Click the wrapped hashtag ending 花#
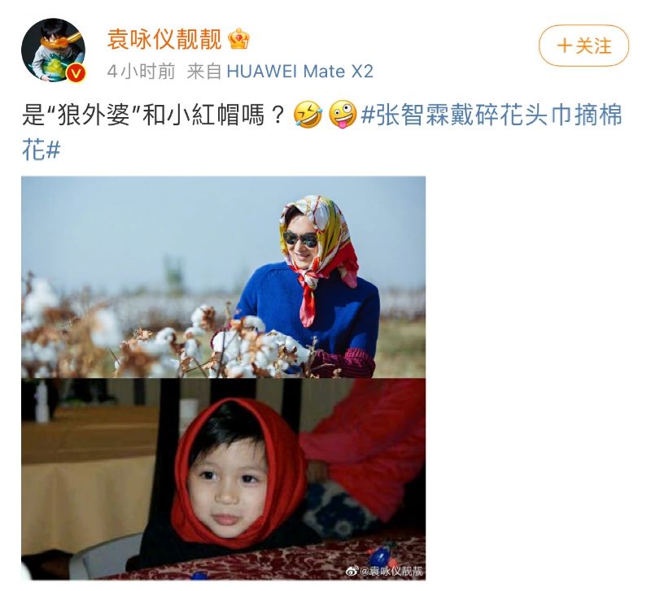The width and height of the screenshot is (651, 591). 42,150
